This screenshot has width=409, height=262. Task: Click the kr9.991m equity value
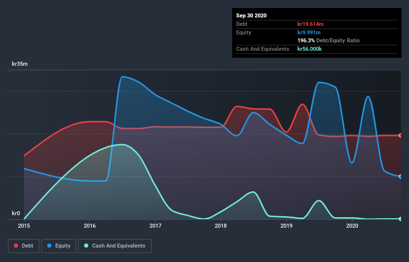click(309, 32)
